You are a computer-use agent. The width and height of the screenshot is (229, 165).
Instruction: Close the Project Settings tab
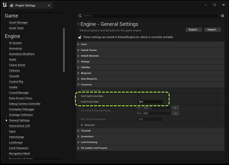pos(49,6)
